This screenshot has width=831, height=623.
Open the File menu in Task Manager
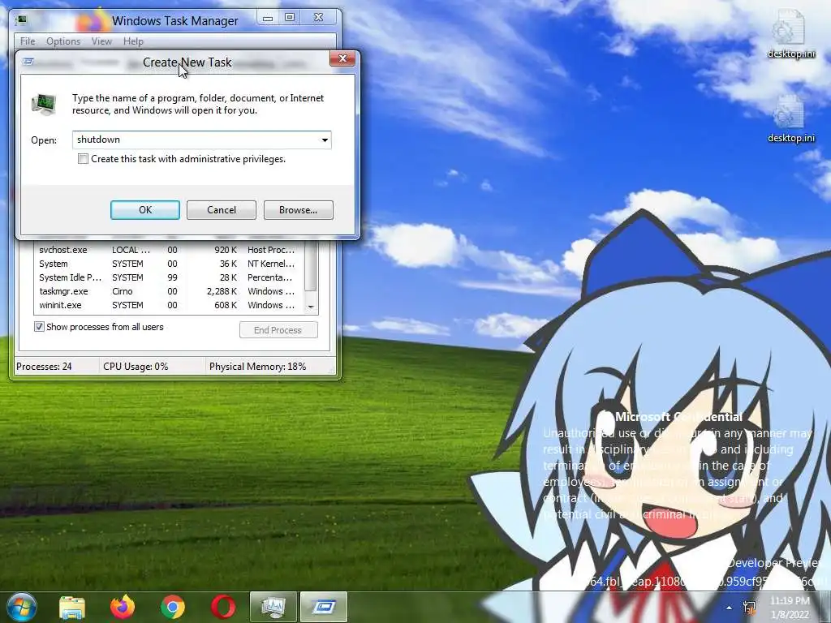point(28,41)
